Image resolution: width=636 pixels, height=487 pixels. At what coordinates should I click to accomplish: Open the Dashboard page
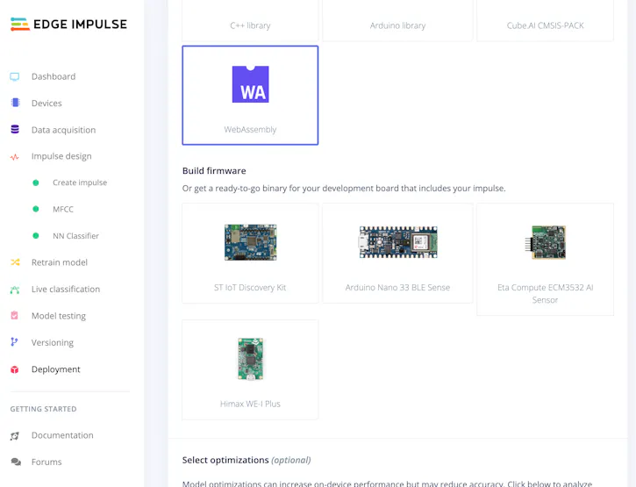pyautogui.click(x=54, y=76)
